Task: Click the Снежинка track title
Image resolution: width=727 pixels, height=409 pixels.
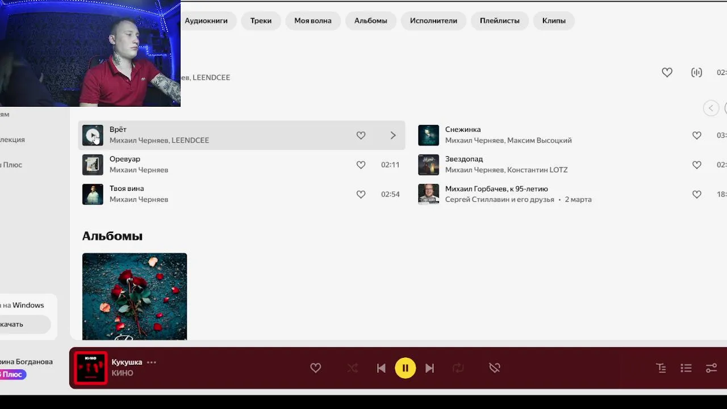Action: [463, 130]
